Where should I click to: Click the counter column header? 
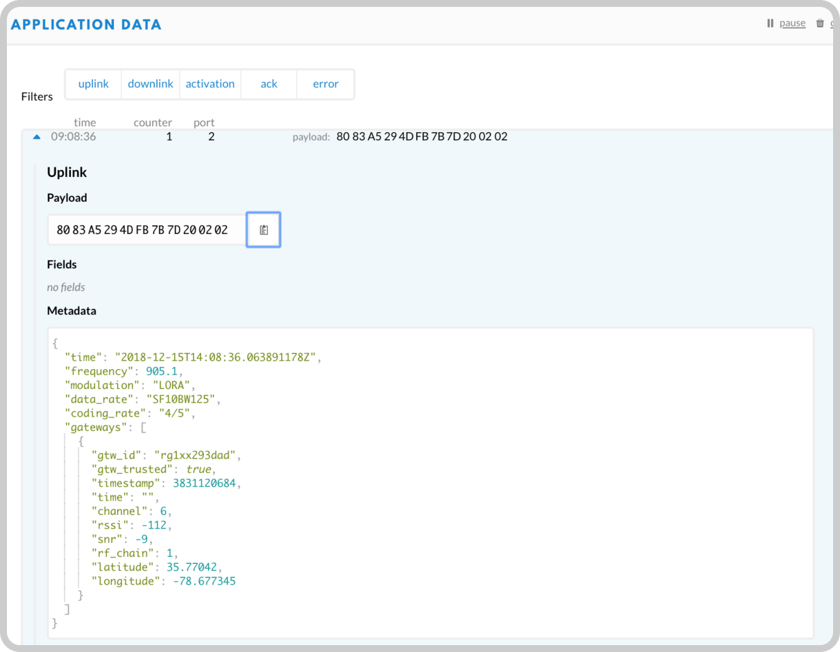click(x=153, y=123)
